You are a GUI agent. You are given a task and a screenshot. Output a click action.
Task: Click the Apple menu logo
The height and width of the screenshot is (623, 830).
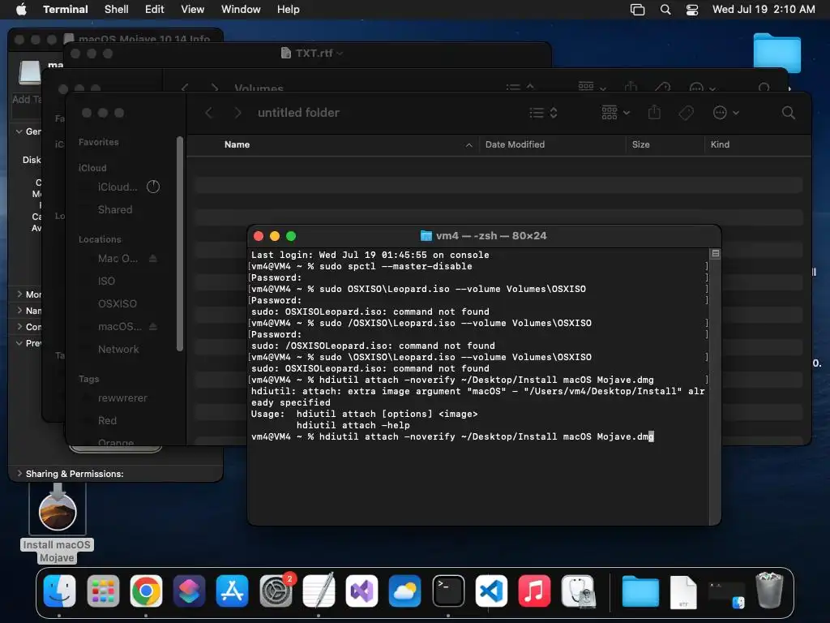[x=21, y=9]
